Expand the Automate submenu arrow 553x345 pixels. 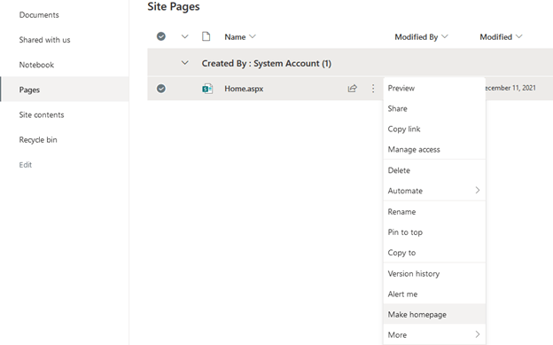click(x=478, y=191)
